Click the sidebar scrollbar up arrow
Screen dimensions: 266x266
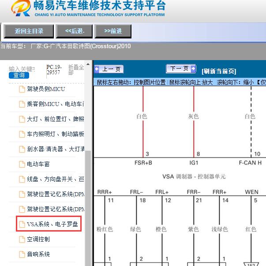88,65
